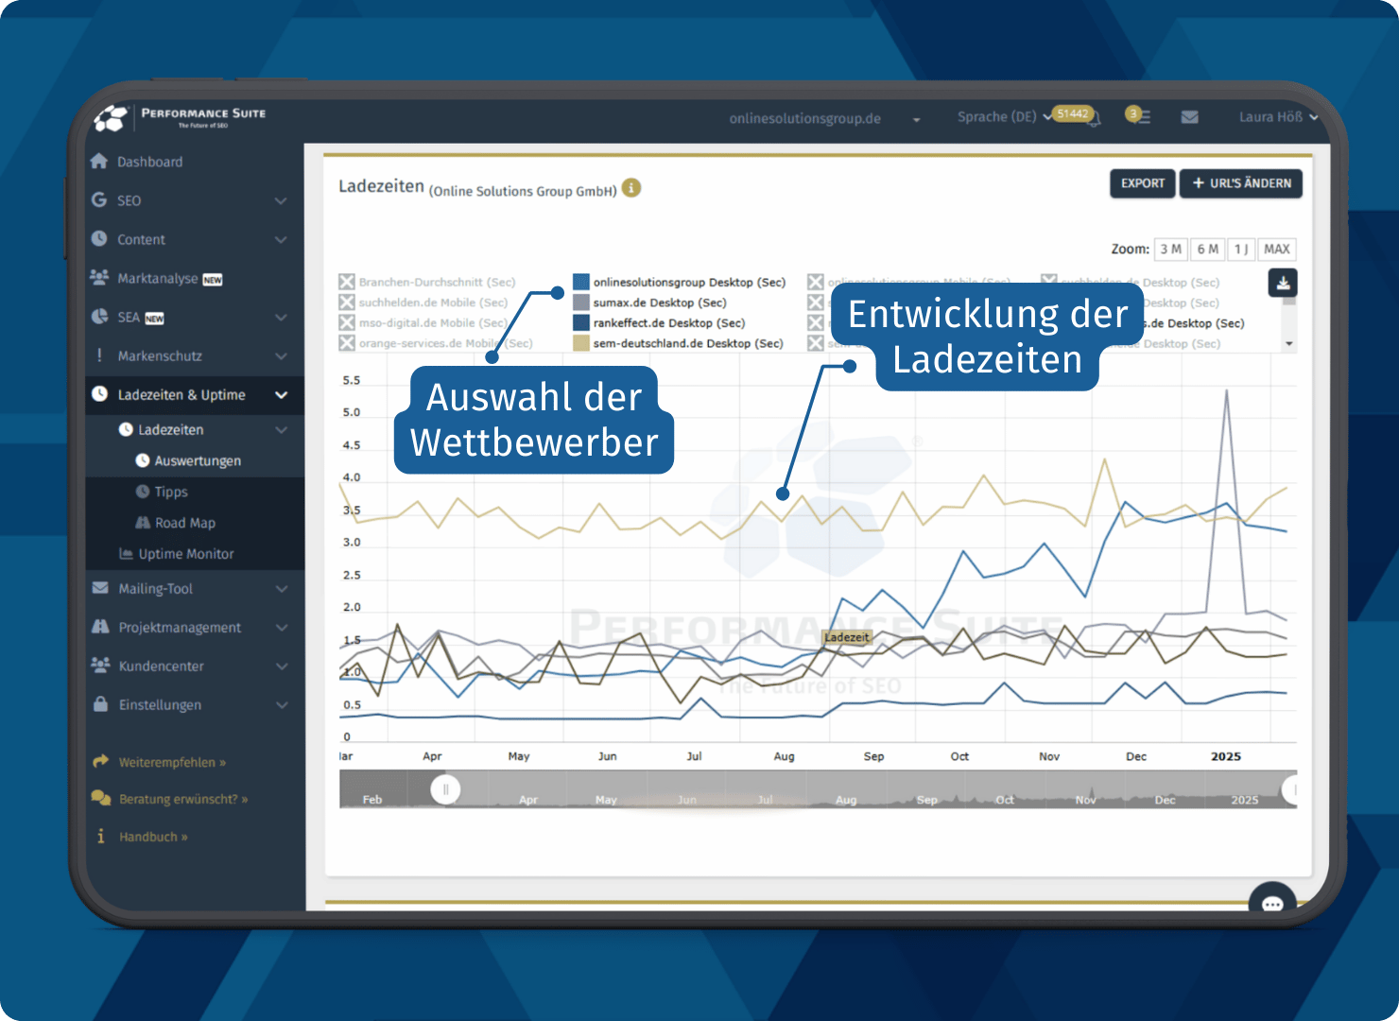Enable suchhelden.de Desktop (Sec) series
This screenshot has width=1399, height=1021.
point(1131,282)
